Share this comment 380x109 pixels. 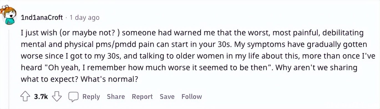point(116,97)
